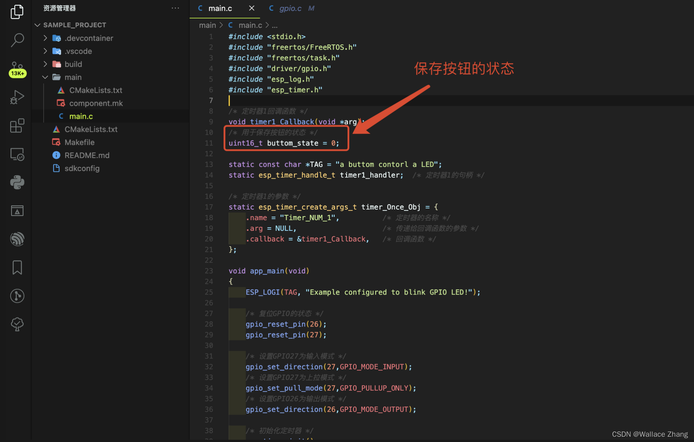Click 'GPIO_MODE_OUTPUT' on line 36
The height and width of the screenshot is (442, 694).
point(374,409)
